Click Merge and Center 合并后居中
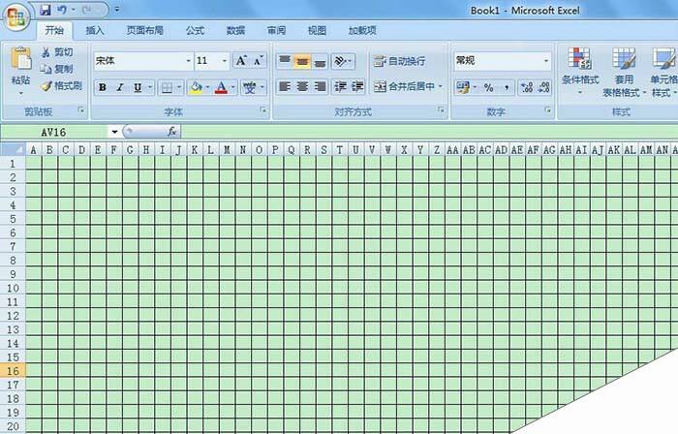Image resolution: width=678 pixels, height=434 pixels. click(x=405, y=87)
